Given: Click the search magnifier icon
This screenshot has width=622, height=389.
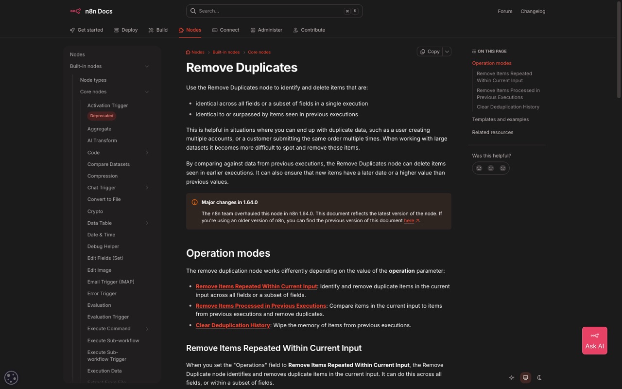Looking at the screenshot, I should (193, 11).
